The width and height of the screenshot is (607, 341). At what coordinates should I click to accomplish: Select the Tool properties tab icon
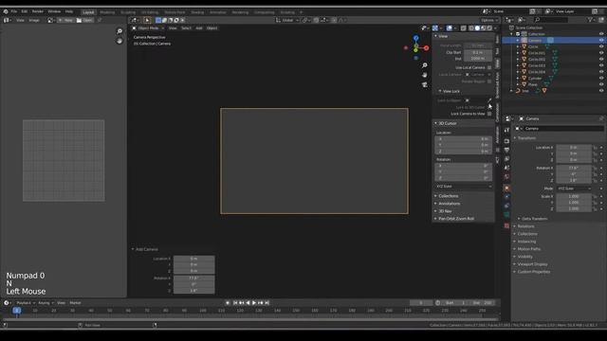coord(506,131)
